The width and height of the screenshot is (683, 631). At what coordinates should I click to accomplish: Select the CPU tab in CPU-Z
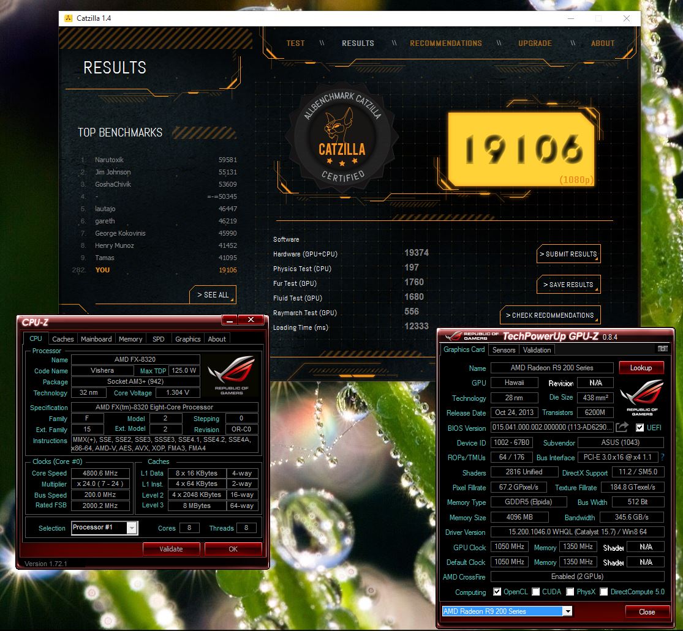pyautogui.click(x=36, y=338)
